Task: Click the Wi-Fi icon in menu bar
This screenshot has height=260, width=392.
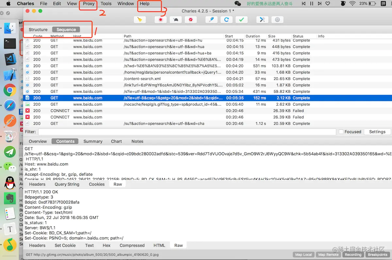Action: coord(352,4)
